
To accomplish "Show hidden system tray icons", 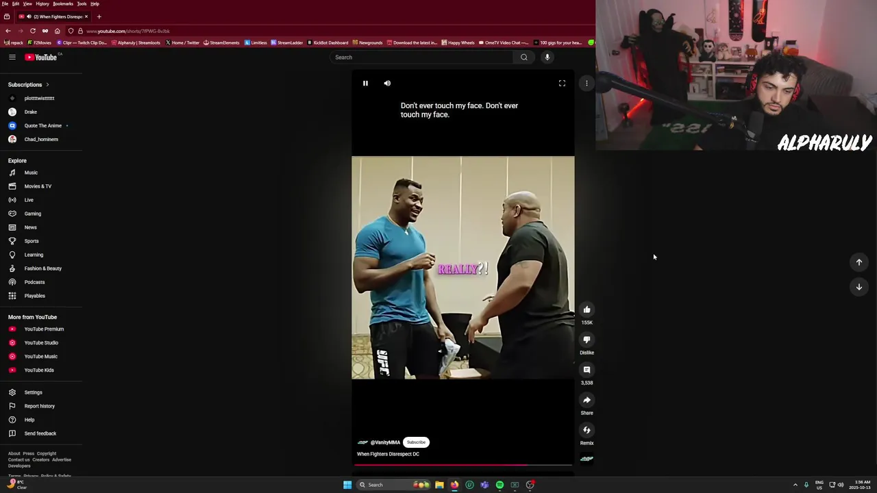I will point(795,485).
